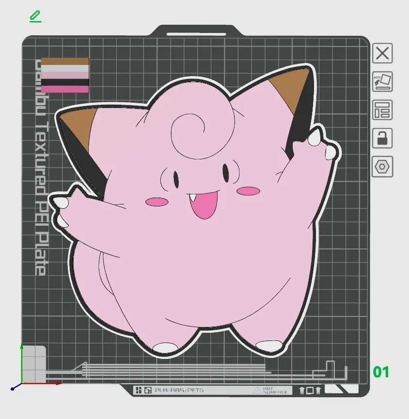409x419 pixels.
Task: Click the AMS mapping icons beside PLA/ABS/PETG
Action: (143, 389)
